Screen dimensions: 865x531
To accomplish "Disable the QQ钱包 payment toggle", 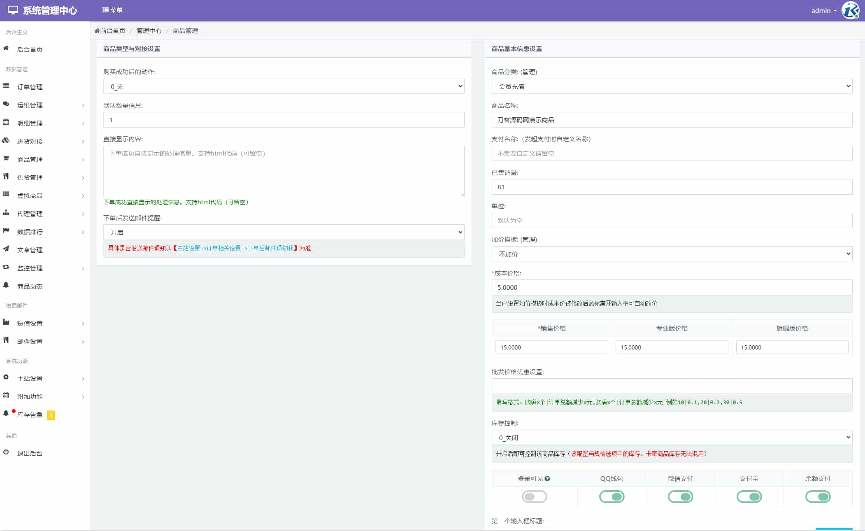I will pos(612,497).
